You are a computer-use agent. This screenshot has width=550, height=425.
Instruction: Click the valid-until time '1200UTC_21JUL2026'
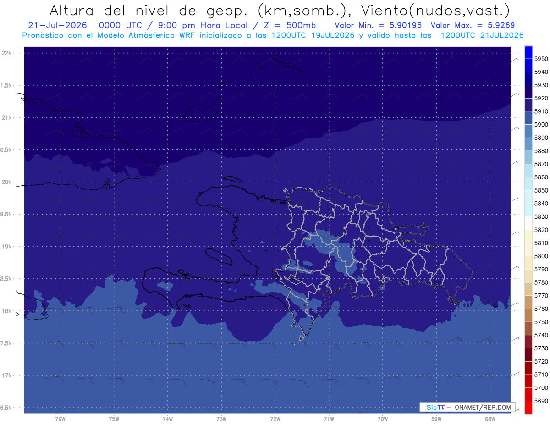coord(482,35)
